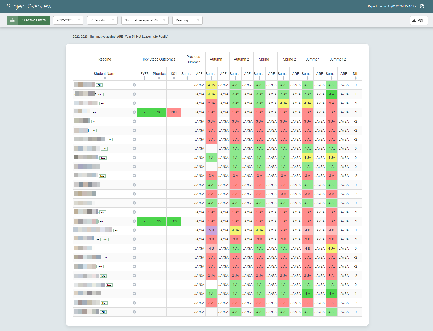Image resolution: width=433 pixels, height=331 pixels.
Task: Click the purple 5 B cell
Action: 211,230
